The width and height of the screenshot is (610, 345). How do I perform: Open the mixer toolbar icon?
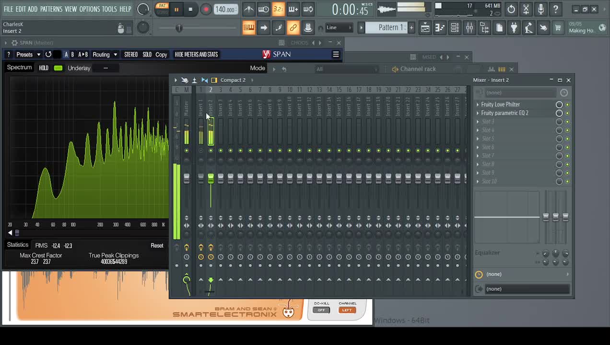[x=469, y=28]
